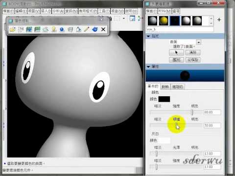Click the 80.00 intensity value field
Screen dimensions: 235x176
tap(212, 112)
